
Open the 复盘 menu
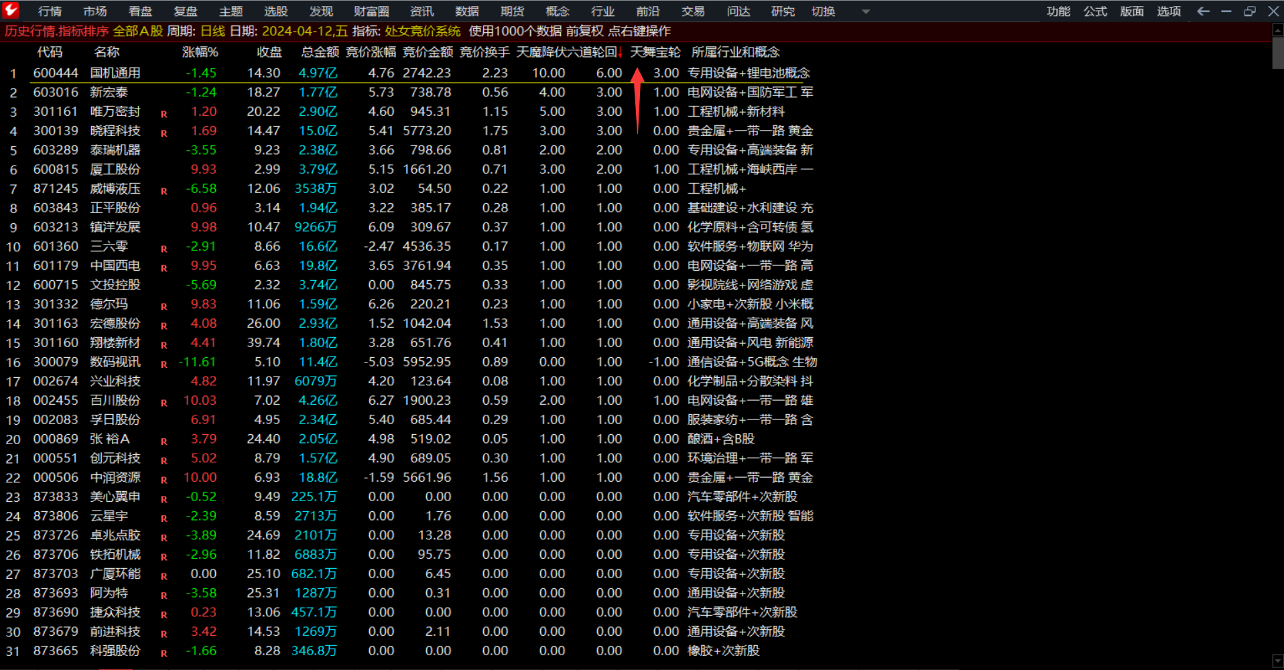click(x=186, y=11)
